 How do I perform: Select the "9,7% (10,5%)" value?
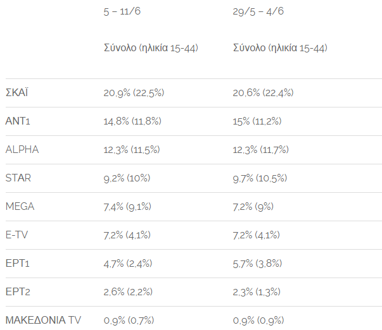pyautogui.click(x=260, y=178)
